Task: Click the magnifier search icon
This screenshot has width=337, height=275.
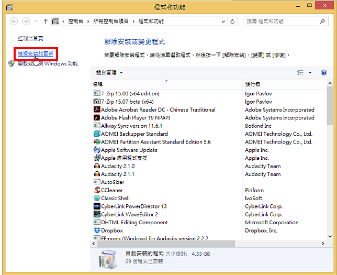Action: (322, 21)
